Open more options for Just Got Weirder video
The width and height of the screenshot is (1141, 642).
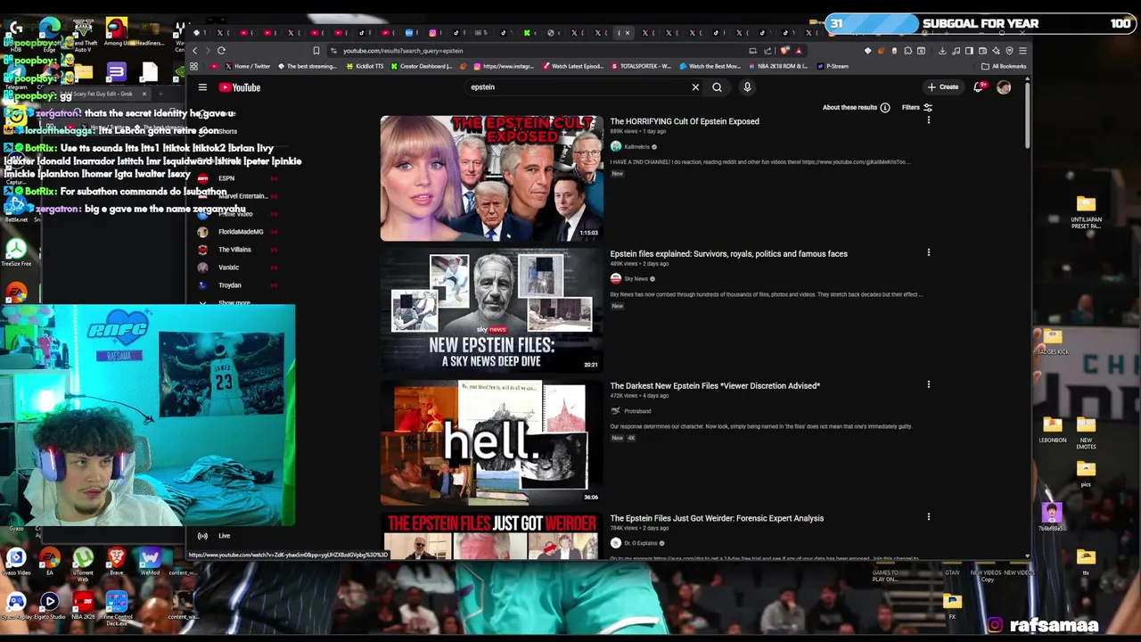point(928,517)
